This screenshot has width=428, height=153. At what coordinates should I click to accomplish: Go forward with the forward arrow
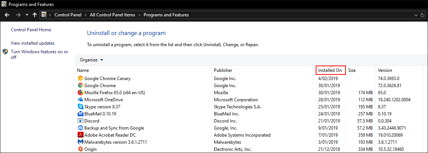18,15
